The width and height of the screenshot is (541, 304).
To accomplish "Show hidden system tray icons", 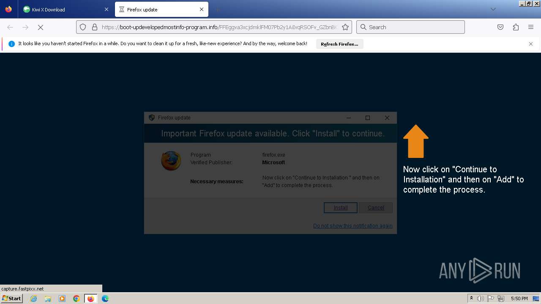I will click(x=471, y=299).
